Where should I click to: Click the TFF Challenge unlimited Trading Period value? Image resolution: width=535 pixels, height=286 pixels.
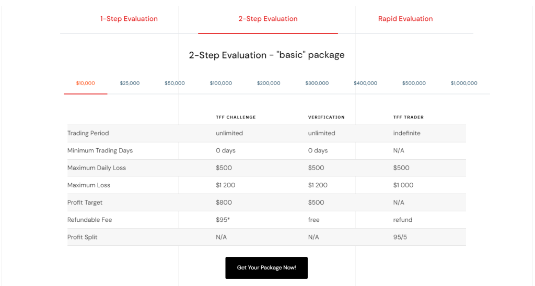pos(229,133)
